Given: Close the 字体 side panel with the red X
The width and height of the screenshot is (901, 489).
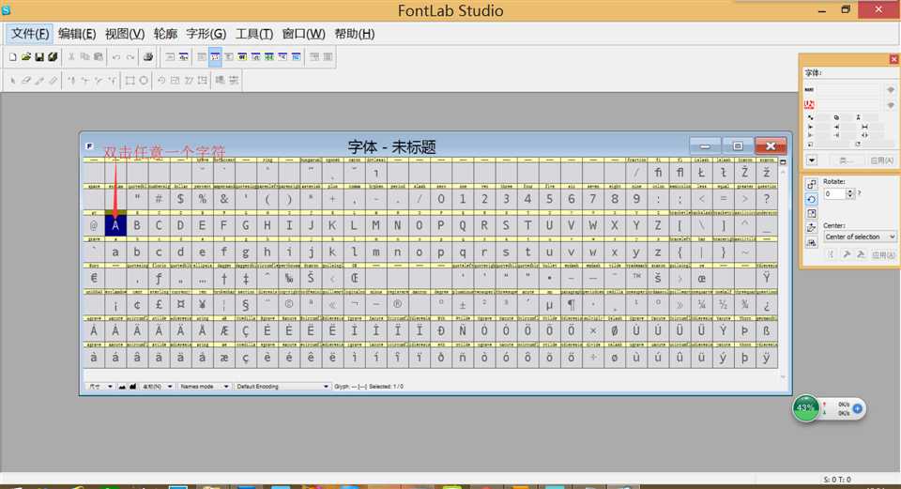Looking at the screenshot, I should click(893, 59).
